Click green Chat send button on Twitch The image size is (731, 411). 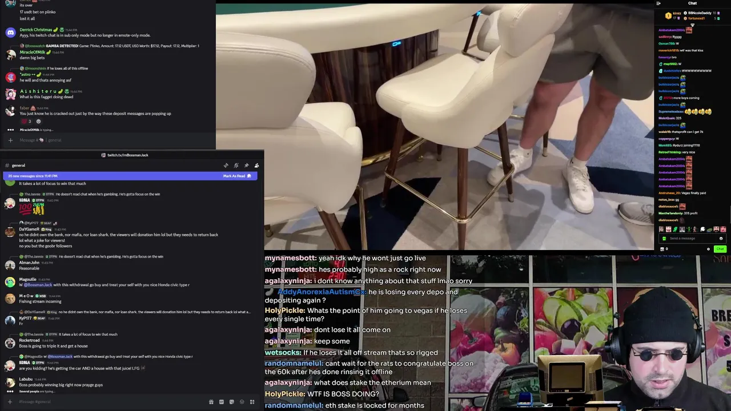click(720, 249)
